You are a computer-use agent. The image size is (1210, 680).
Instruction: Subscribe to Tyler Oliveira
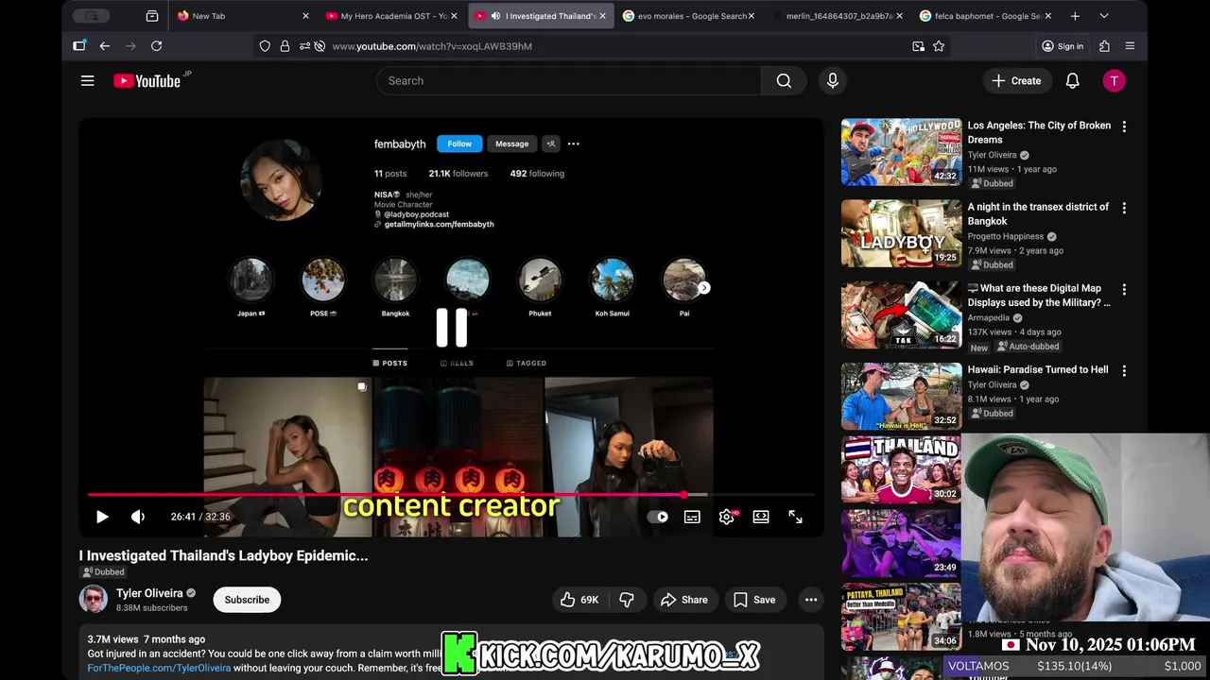pos(247,600)
